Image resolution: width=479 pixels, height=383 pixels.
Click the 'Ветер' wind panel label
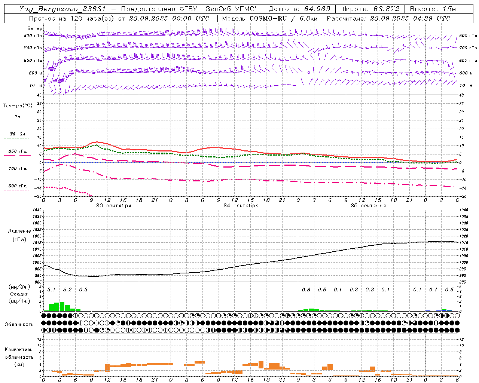click(34, 28)
